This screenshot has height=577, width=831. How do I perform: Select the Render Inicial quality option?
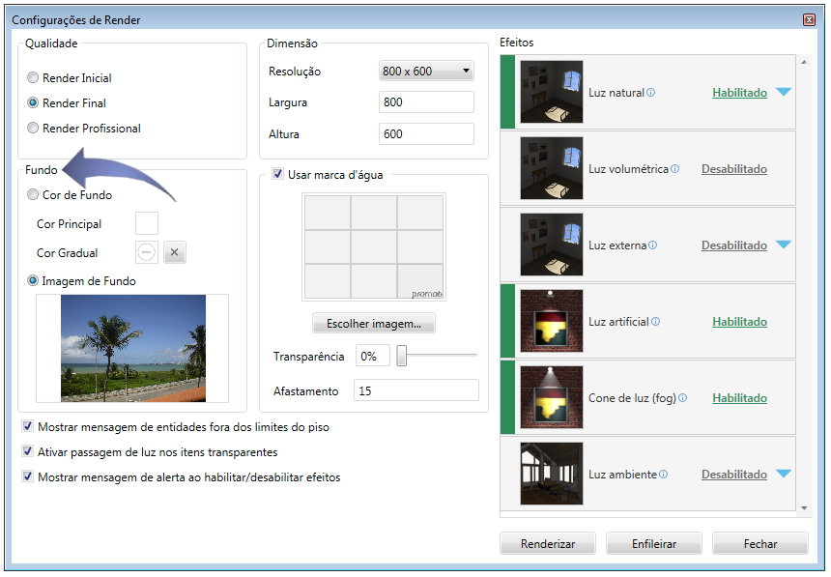click(x=33, y=77)
